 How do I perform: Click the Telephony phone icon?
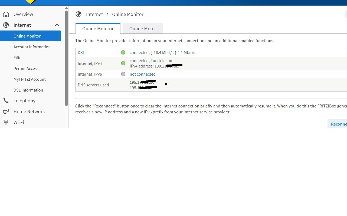pos(6,101)
